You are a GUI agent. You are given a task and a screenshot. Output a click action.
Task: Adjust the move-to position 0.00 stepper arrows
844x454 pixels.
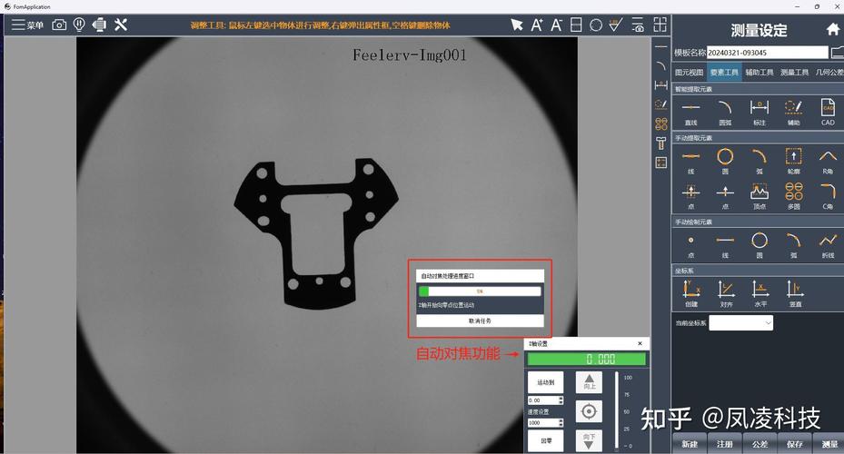coord(561,400)
